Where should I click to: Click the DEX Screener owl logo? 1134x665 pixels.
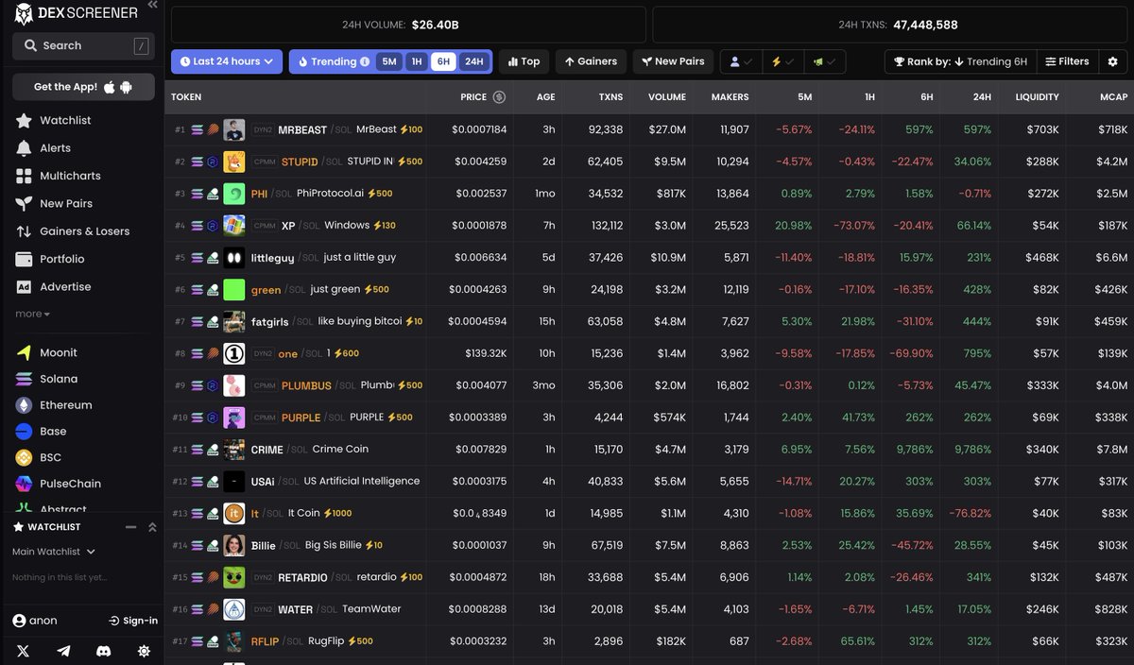coord(24,13)
